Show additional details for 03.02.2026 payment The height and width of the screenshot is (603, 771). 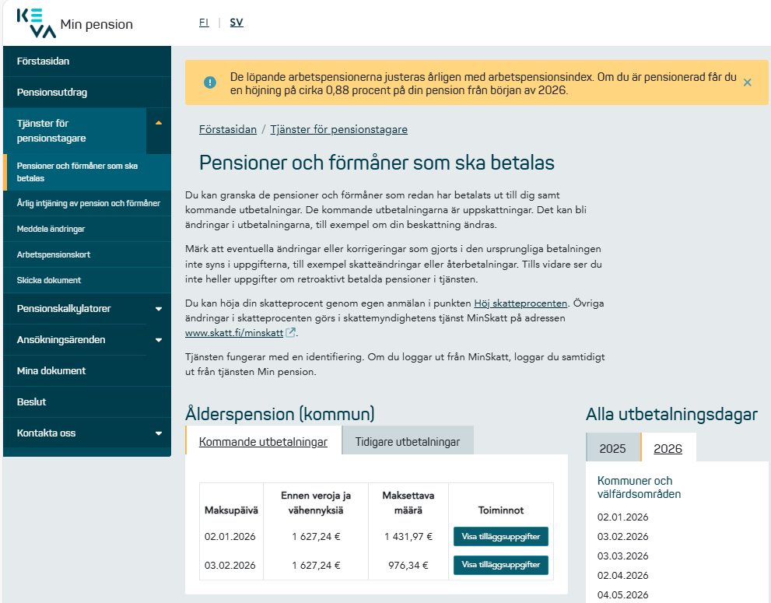(x=500, y=565)
